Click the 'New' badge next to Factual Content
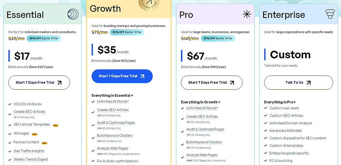This screenshot has width=341, height=165. click(44, 143)
